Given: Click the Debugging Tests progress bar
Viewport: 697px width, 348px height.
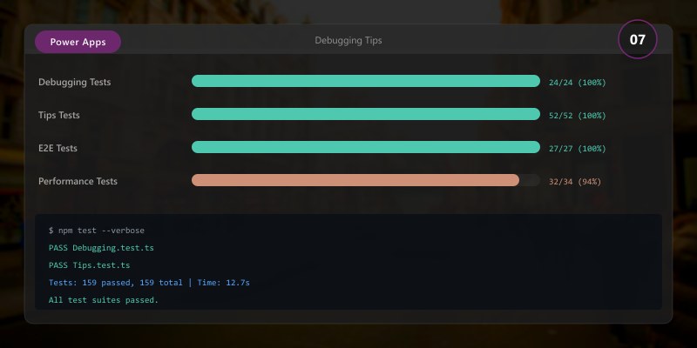Looking at the screenshot, I should (x=366, y=81).
